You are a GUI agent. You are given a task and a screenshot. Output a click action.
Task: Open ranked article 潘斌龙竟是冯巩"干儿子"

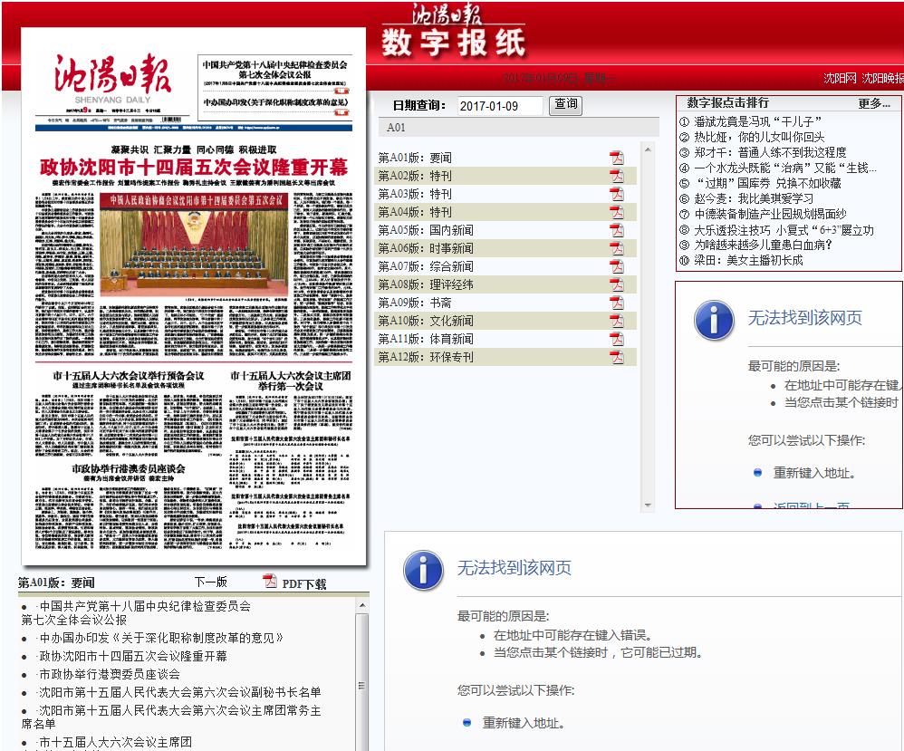tap(757, 121)
